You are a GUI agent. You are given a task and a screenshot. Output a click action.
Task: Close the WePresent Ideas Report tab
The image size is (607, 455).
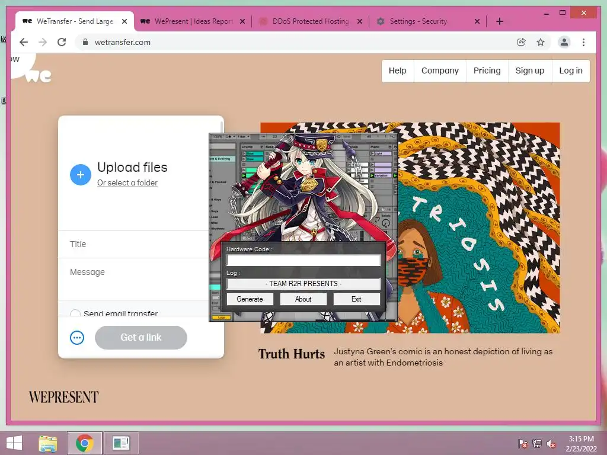tap(242, 21)
